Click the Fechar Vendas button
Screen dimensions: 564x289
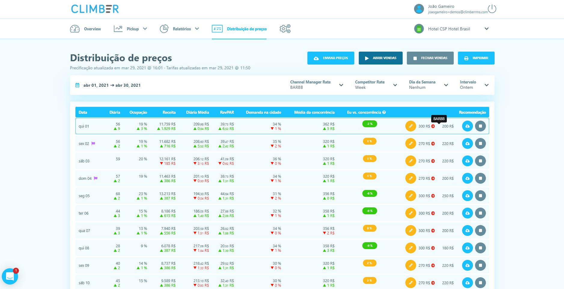(x=430, y=58)
